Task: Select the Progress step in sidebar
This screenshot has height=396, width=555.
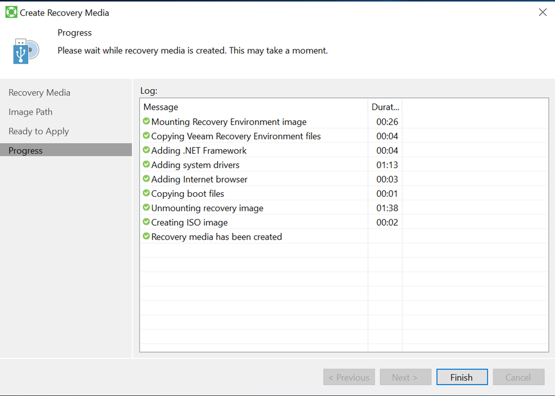Action: [26, 151]
